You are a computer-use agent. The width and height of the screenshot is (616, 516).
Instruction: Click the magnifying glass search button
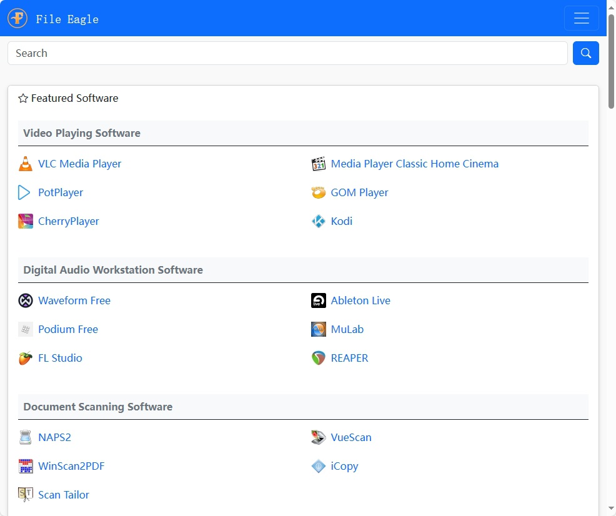(x=585, y=53)
